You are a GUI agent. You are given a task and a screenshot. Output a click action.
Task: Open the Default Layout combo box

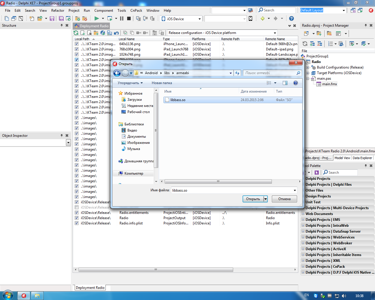click(x=344, y=10)
